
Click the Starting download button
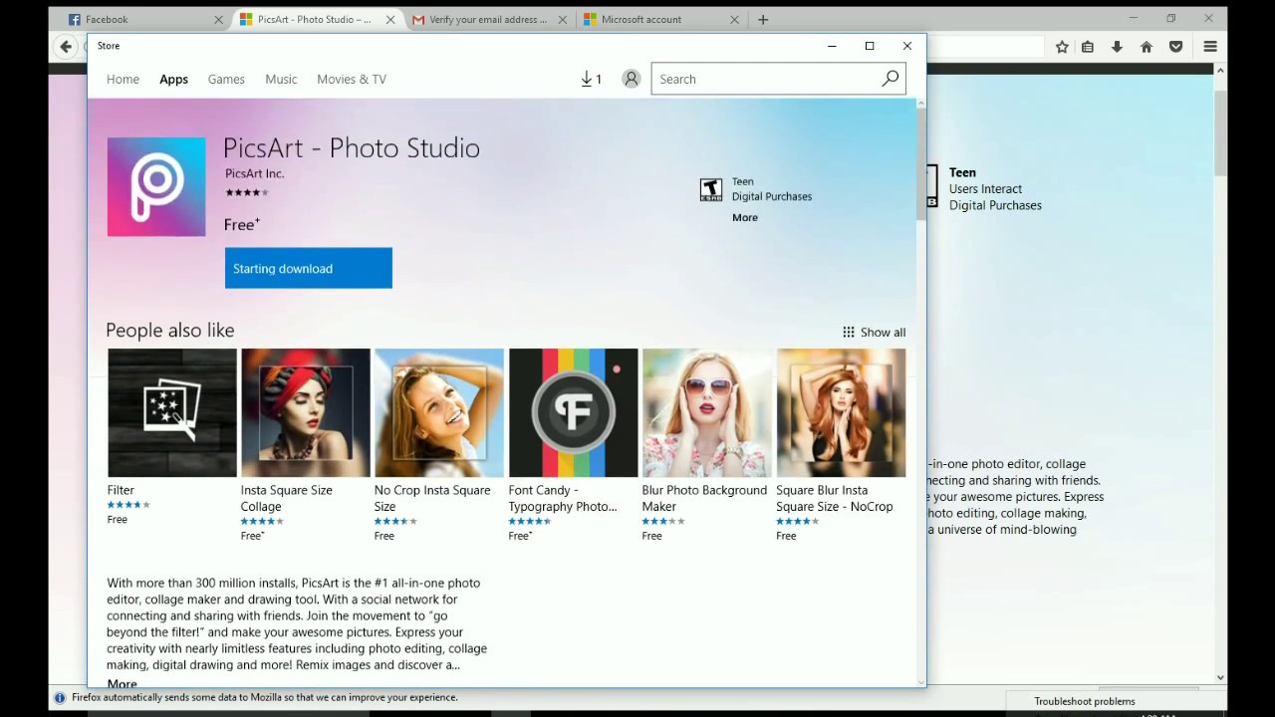coord(309,269)
